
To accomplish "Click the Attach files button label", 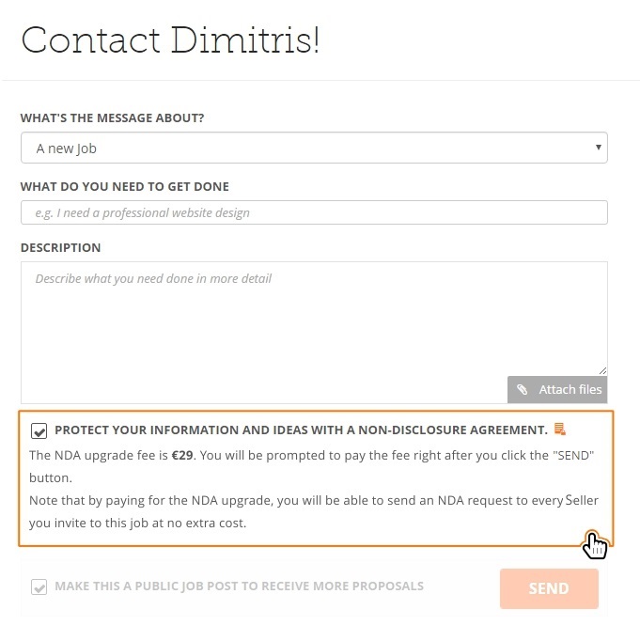I will click(570, 390).
